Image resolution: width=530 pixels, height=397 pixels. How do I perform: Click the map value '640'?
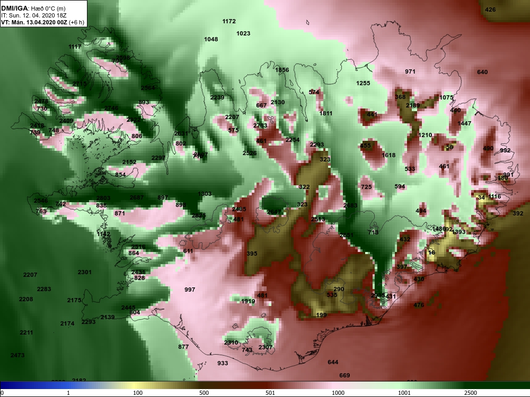[x=482, y=72]
